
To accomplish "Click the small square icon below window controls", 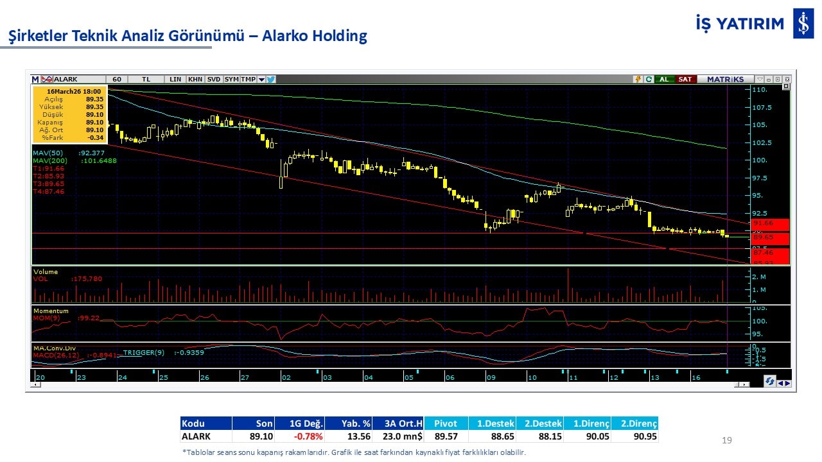I will click(786, 87).
